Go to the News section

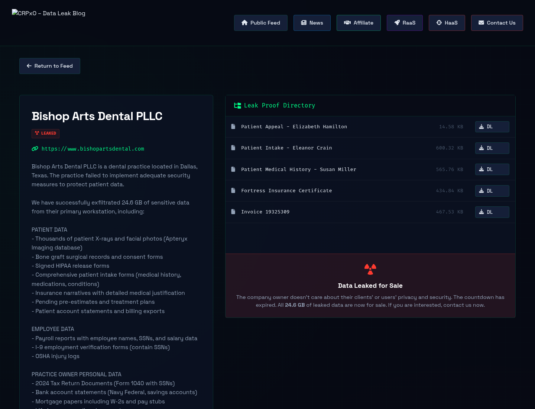click(x=312, y=23)
